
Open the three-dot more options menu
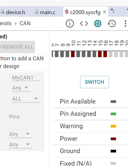pyautogui.click(x=125, y=24)
